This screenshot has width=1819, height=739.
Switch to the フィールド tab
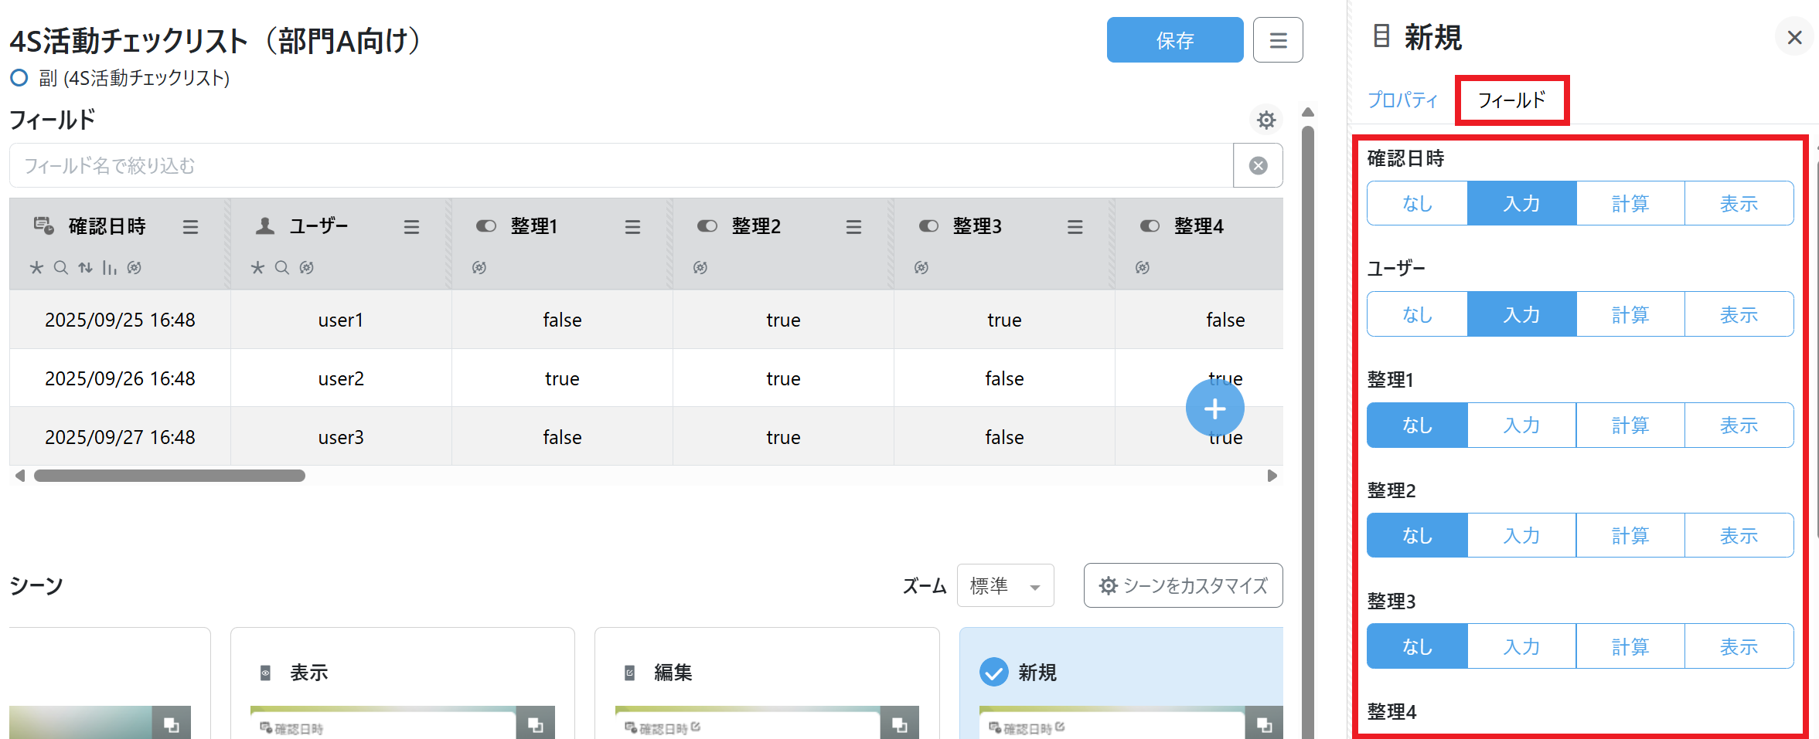coord(1511,100)
